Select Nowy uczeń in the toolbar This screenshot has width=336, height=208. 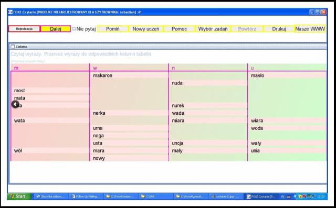[x=146, y=29]
